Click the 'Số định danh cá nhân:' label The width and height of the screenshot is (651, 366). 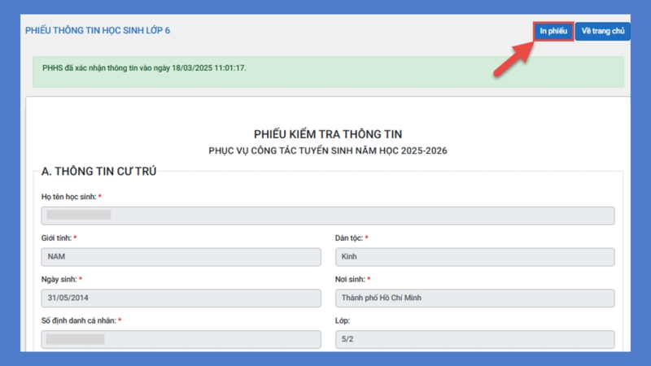pos(78,320)
